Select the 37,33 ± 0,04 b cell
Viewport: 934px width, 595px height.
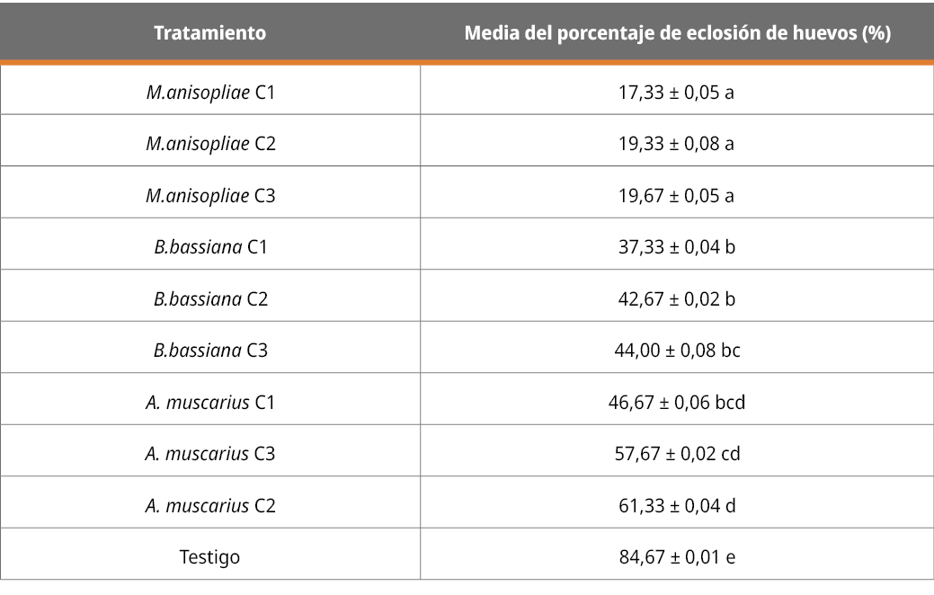pyautogui.click(x=677, y=247)
